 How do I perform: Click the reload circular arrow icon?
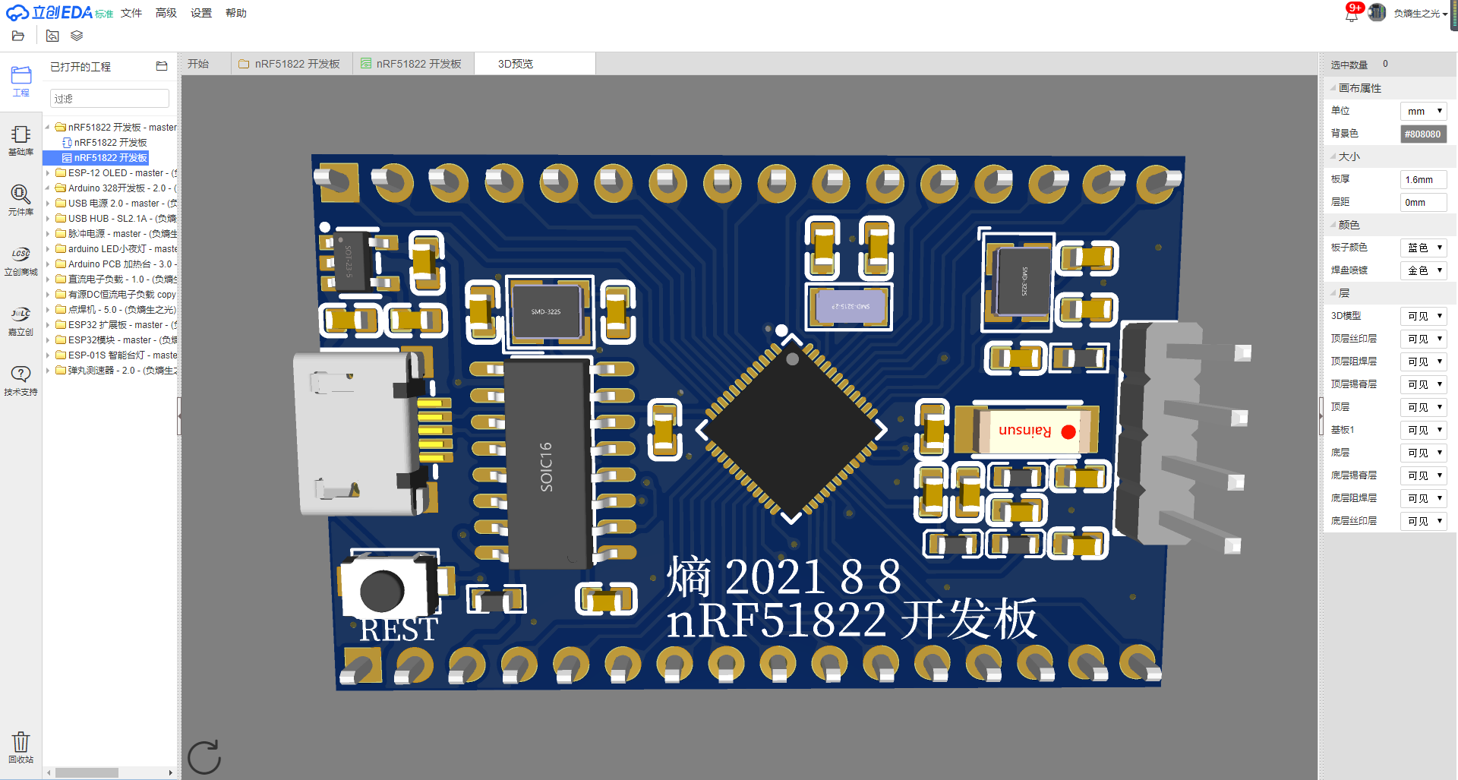click(204, 757)
